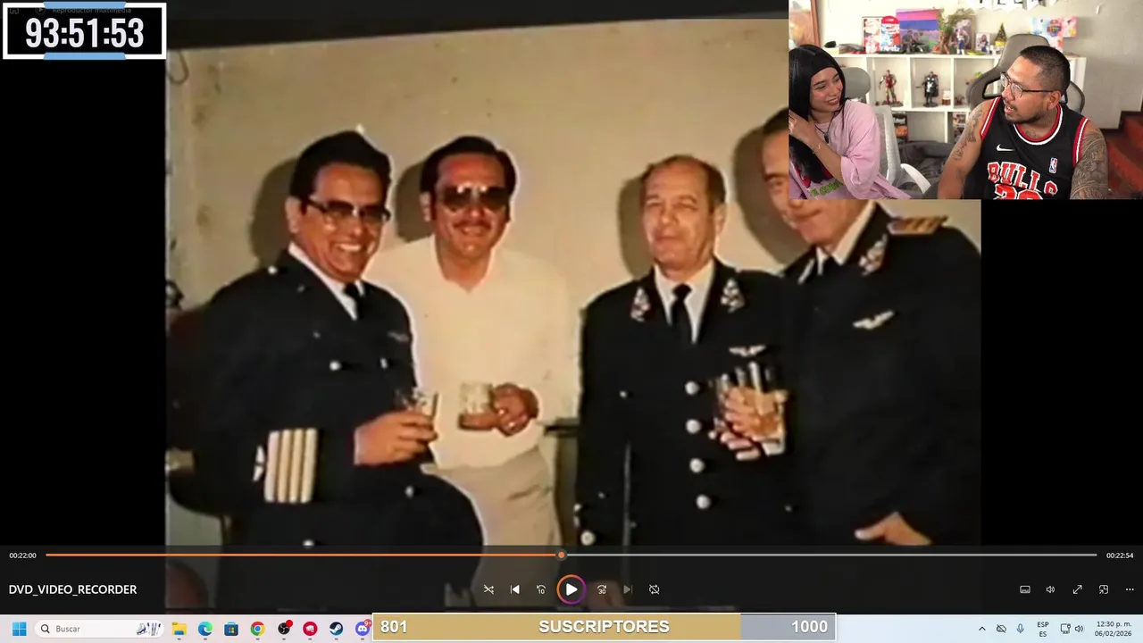Open the clock showing 12:30 p. m.

[x=1113, y=629]
